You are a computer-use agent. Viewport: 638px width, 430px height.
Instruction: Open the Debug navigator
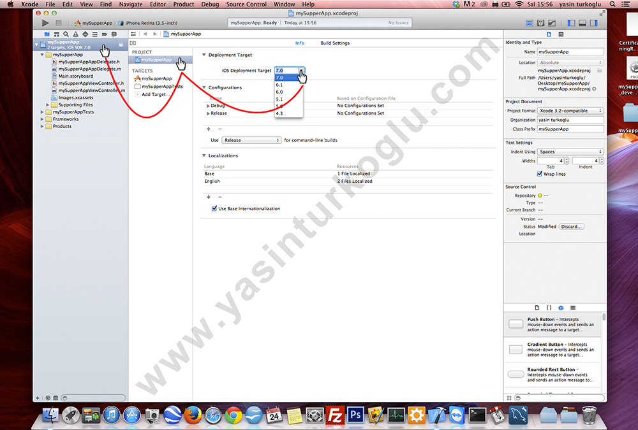point(95,34)
